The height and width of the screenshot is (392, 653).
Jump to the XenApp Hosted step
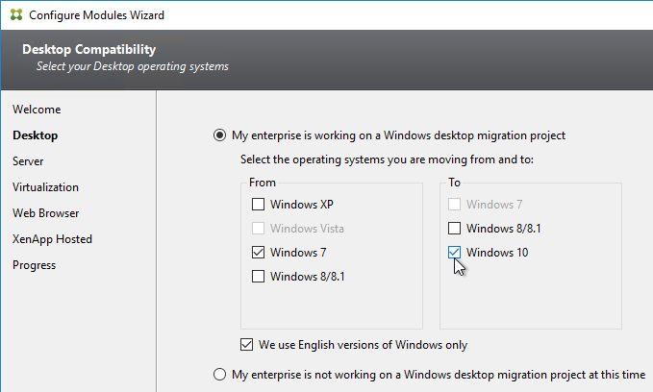pyautogui.click(x=53, y=239)
